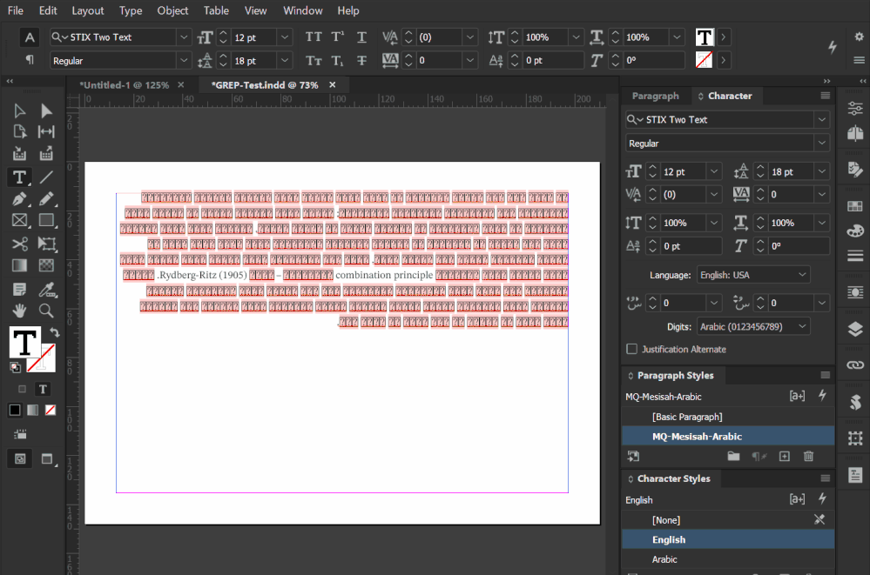The width and height of the screenshot is (870, 575).
Task: Click the Gradient Swatch tool
Action: pos(19,265)
